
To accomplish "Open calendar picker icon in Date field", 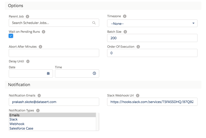I will pos(48,73).
